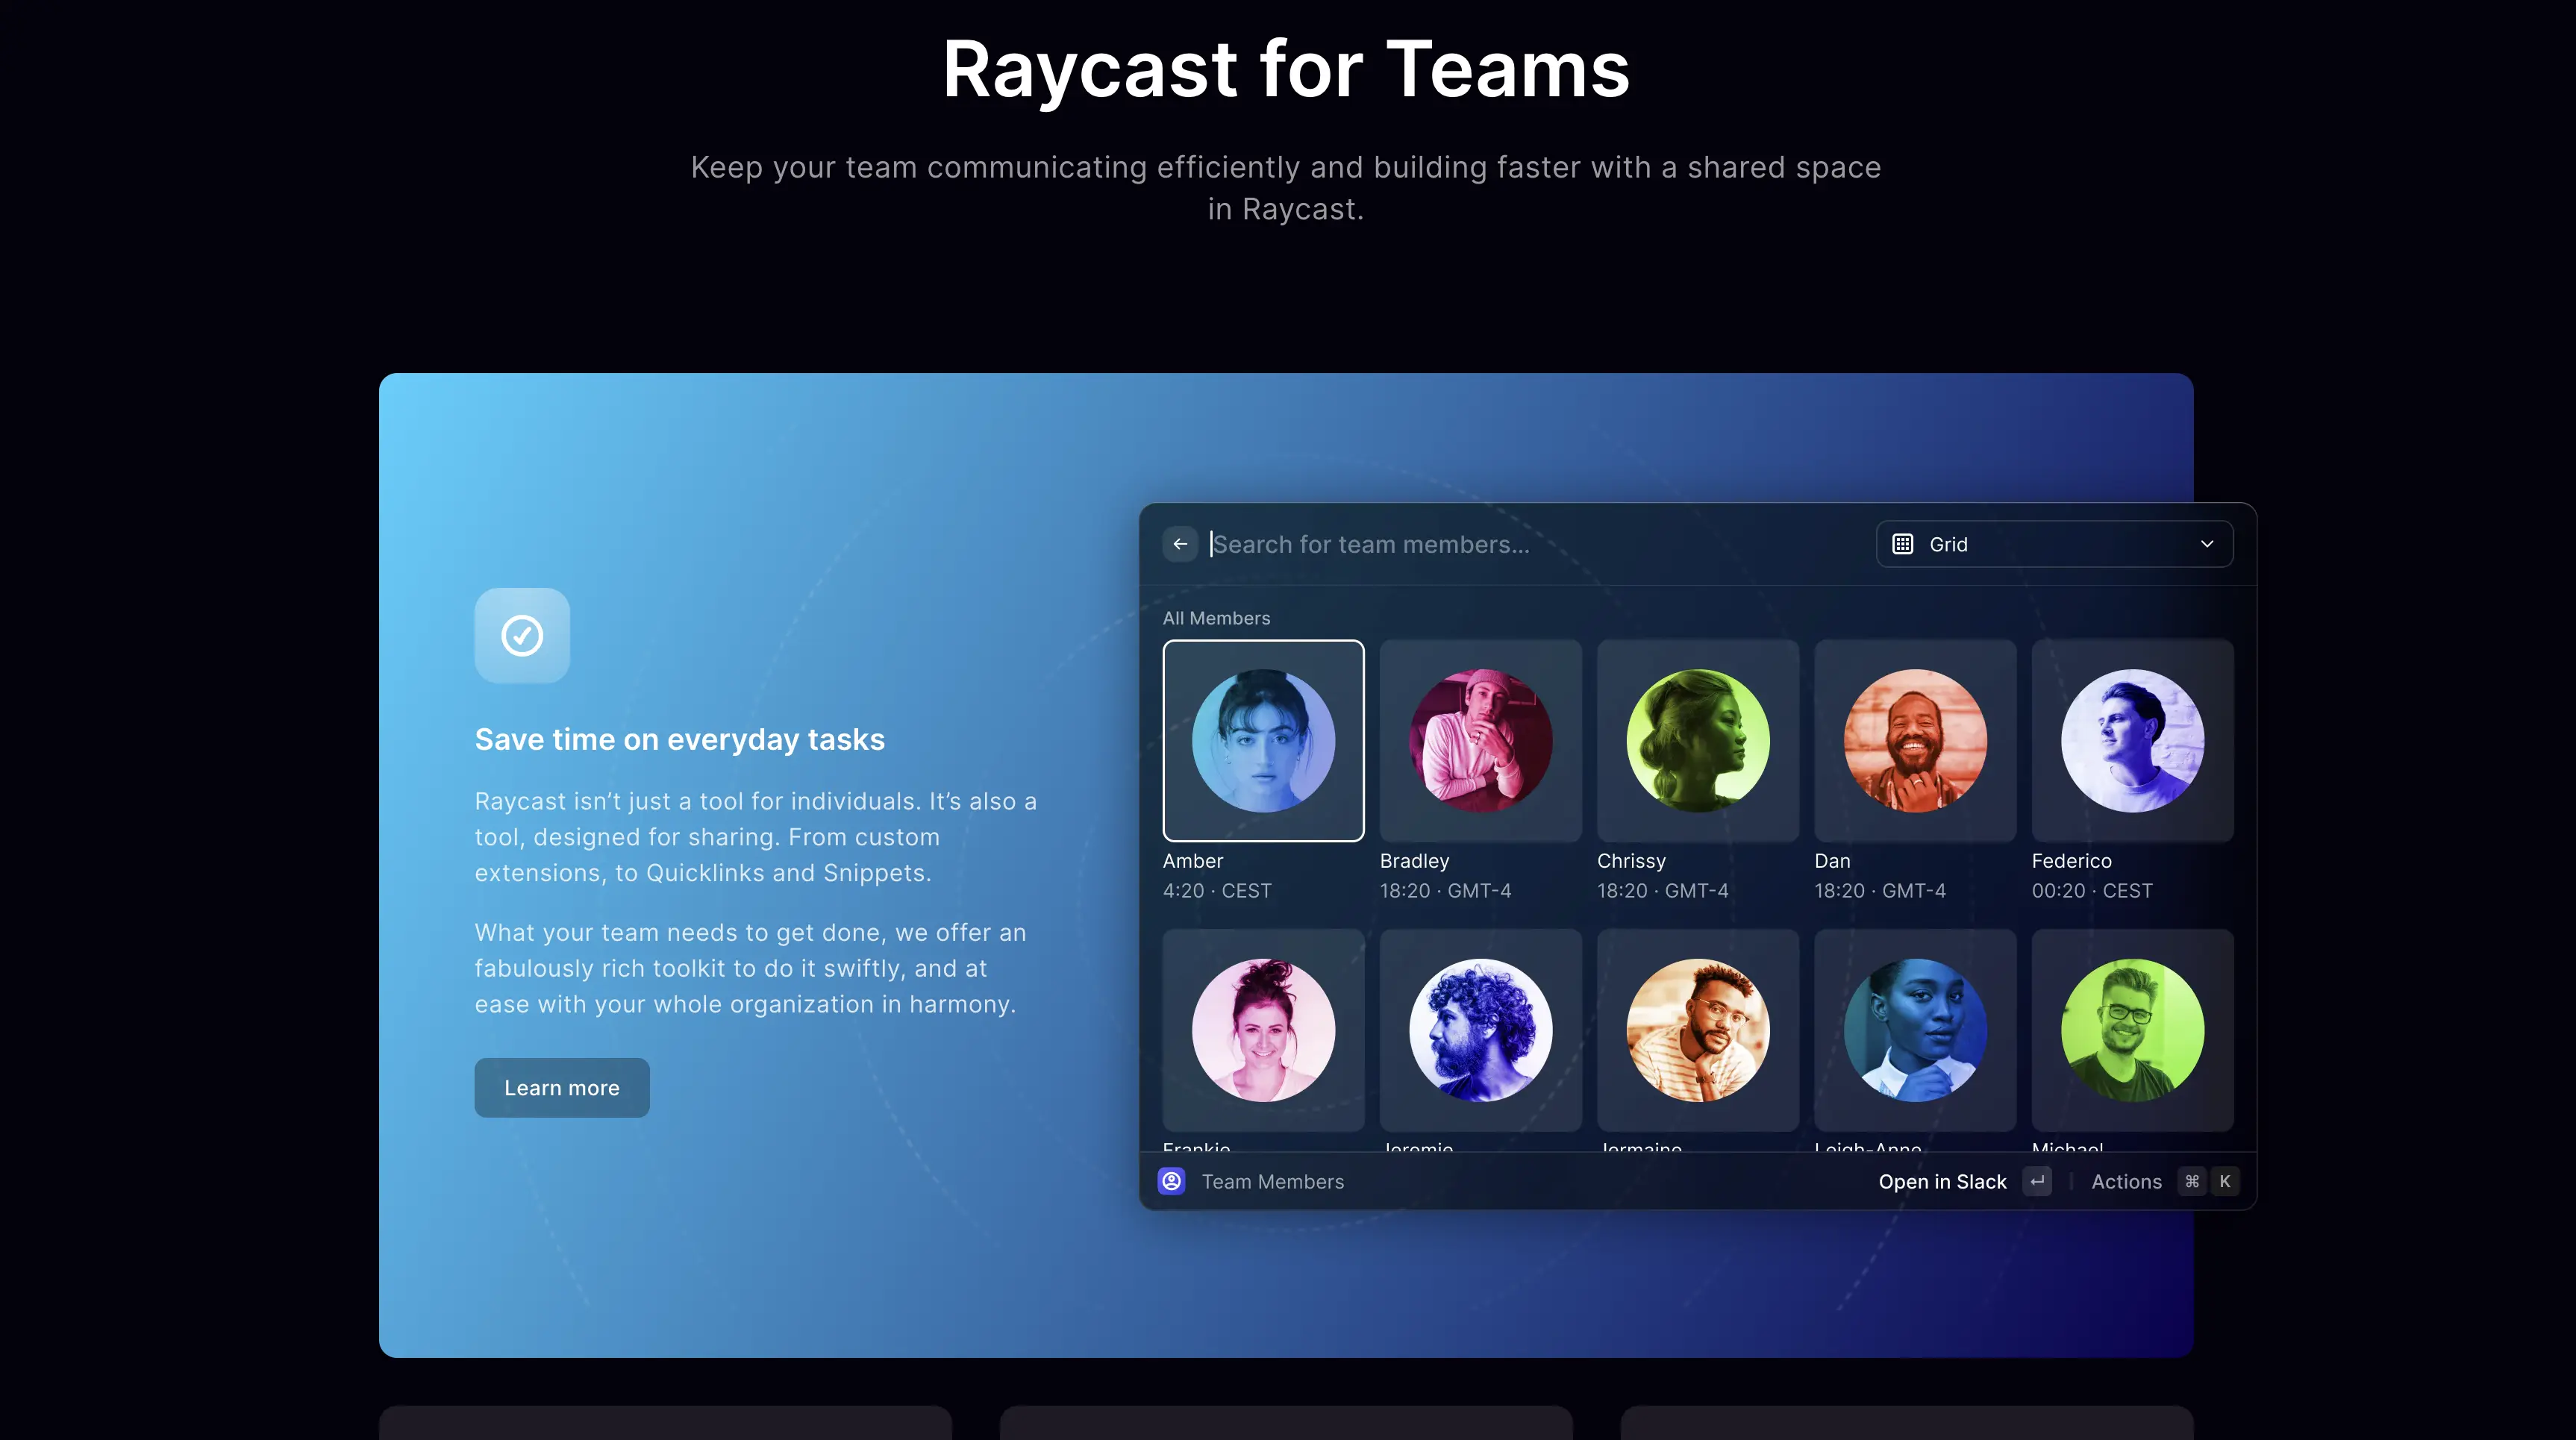Expand the chevron on the view selector
The image size is (2576, 1440).
2208,544
